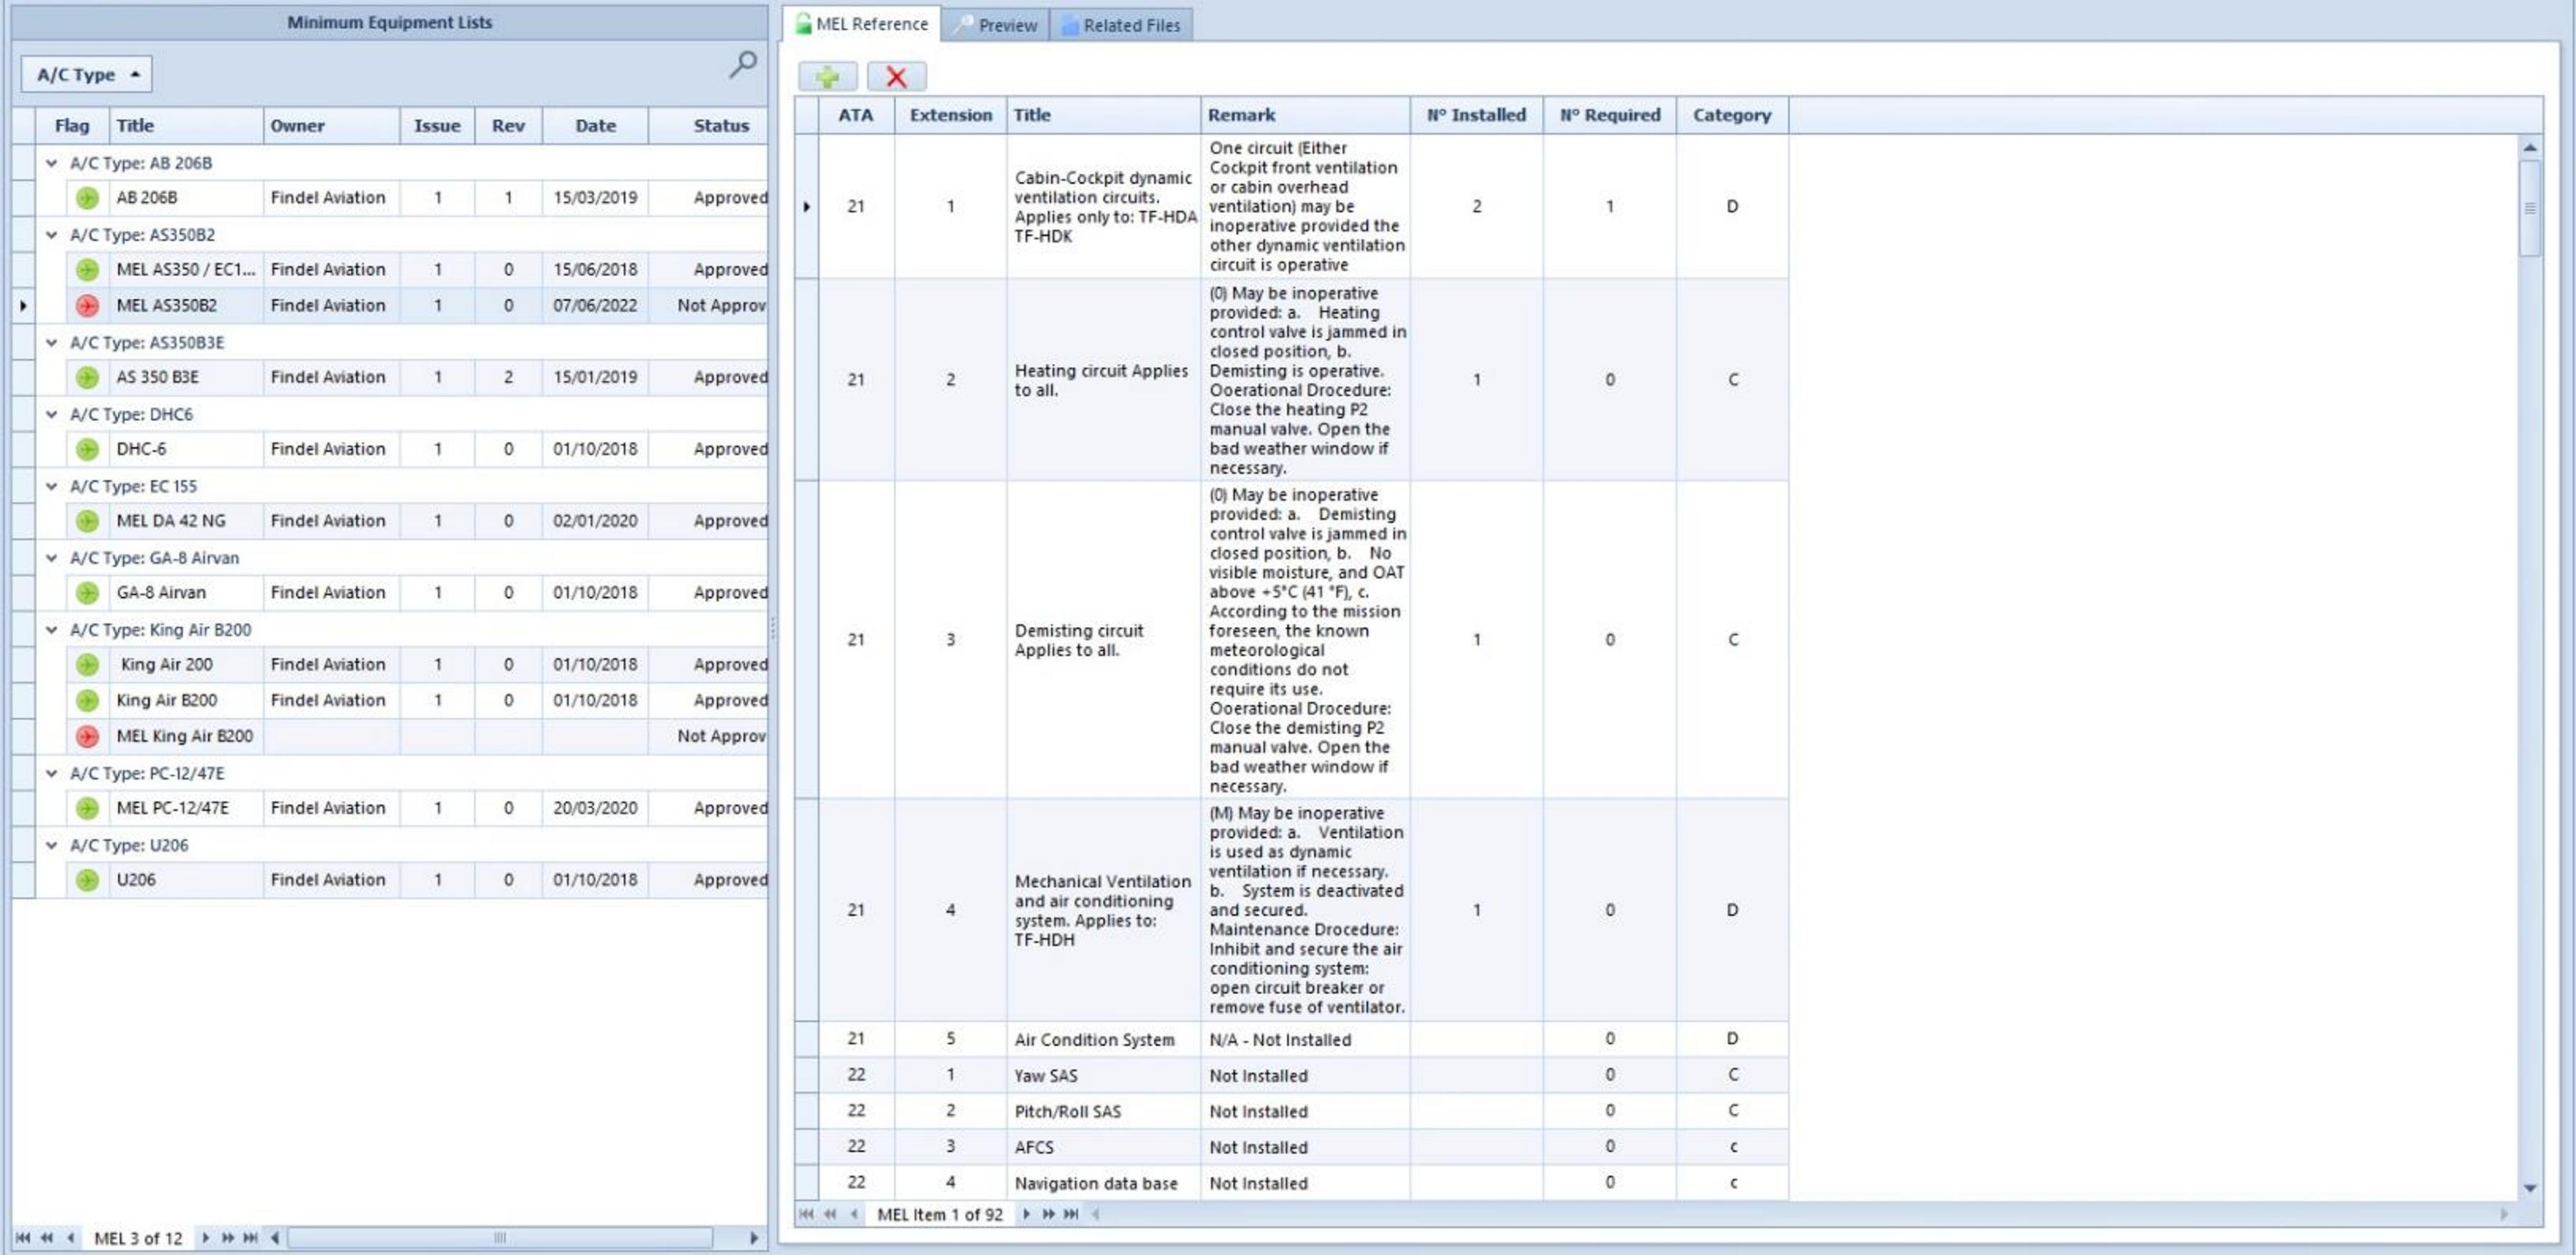Open the Related Files tab

click(1121, 25)
